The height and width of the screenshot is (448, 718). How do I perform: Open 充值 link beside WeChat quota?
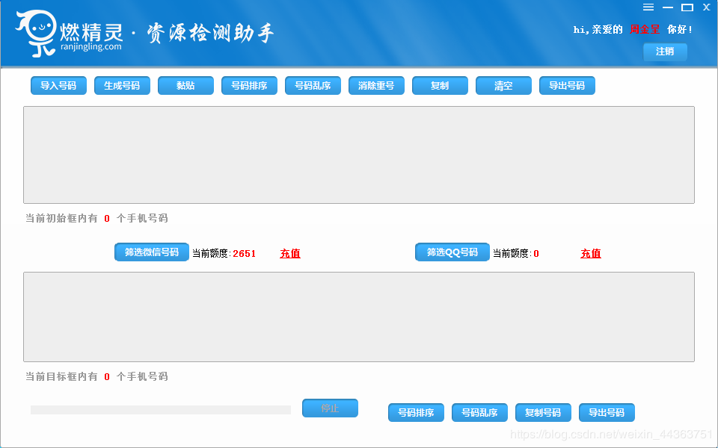(290, 253)
